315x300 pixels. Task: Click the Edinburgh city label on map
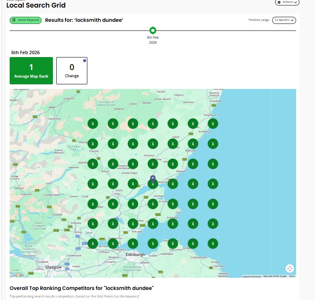(x=135, y=254)
